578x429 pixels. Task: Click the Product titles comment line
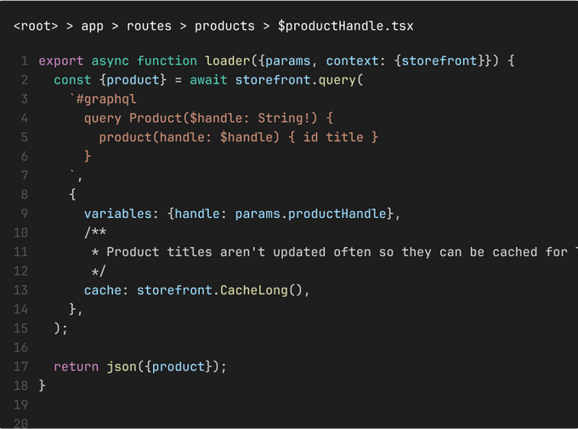(x=340, y=252)
